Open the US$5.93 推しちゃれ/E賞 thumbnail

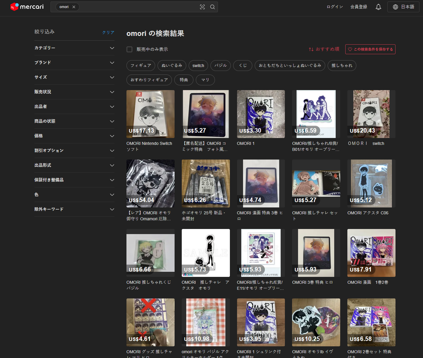261,253
